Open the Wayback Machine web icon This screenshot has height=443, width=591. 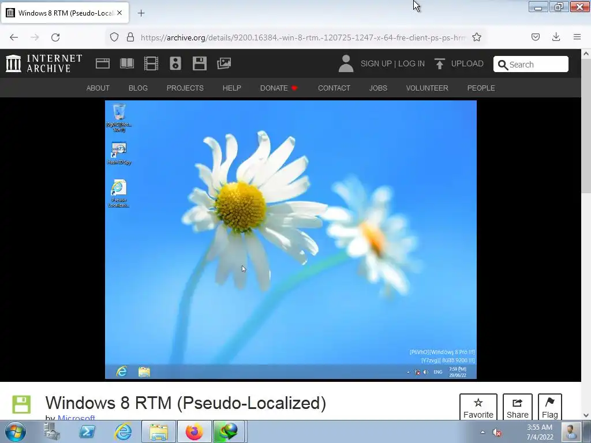pos(103,63)
